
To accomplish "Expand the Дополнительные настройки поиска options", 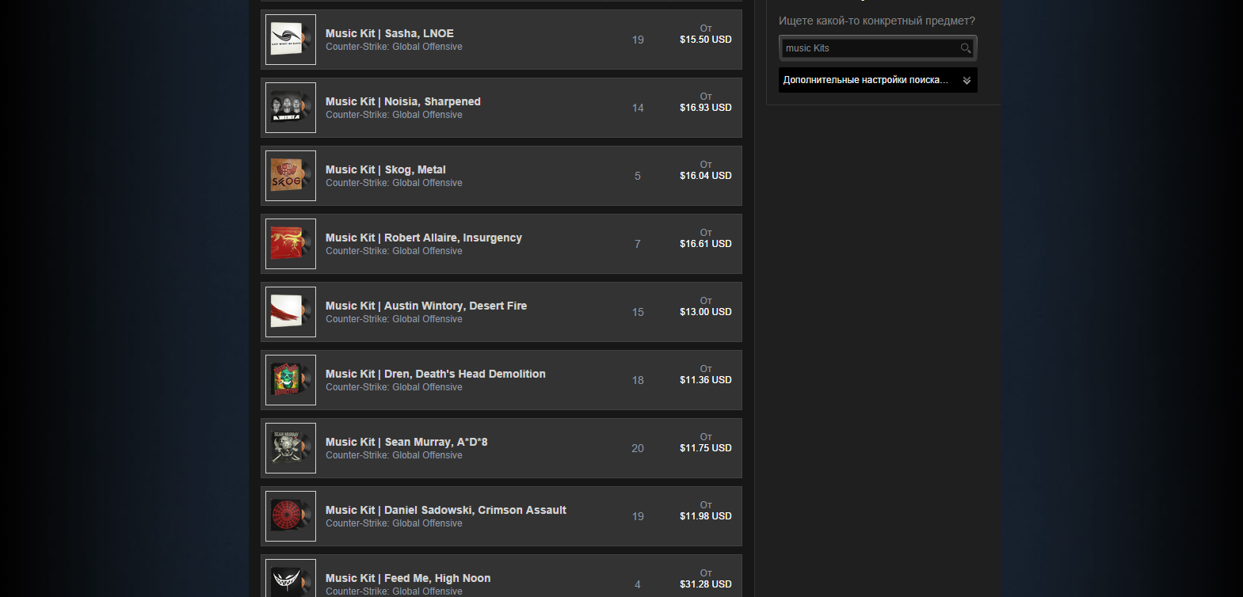I will tap(878, 80).
